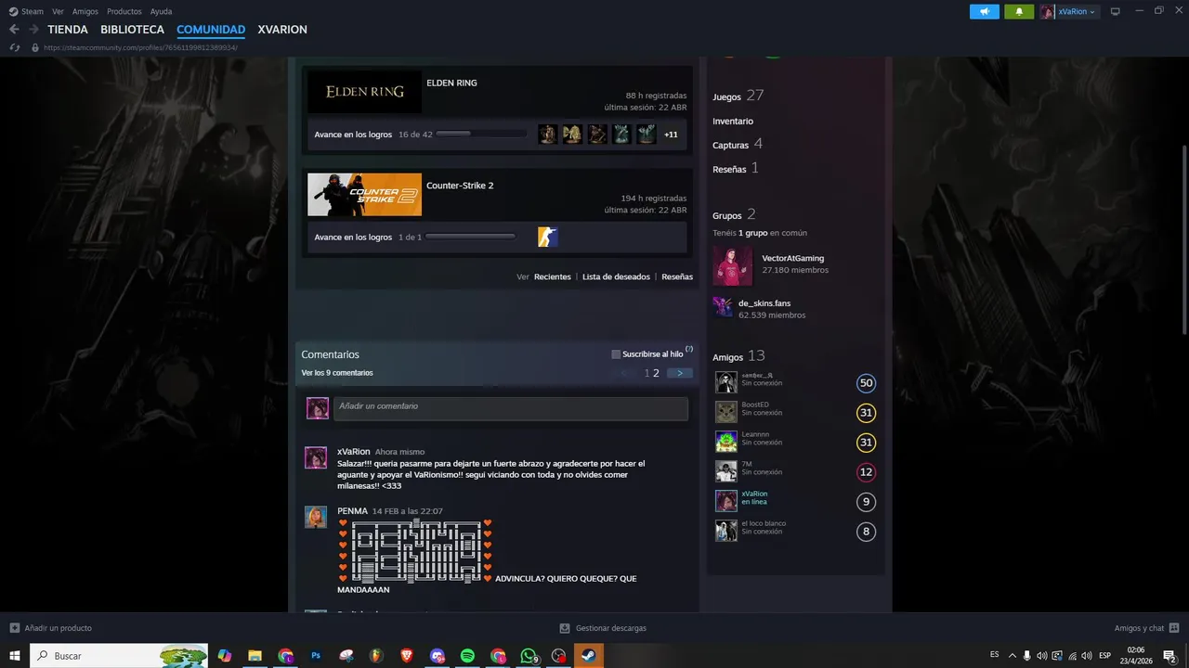Open the VectorAtGaming group avatar

tap(732, 265)
